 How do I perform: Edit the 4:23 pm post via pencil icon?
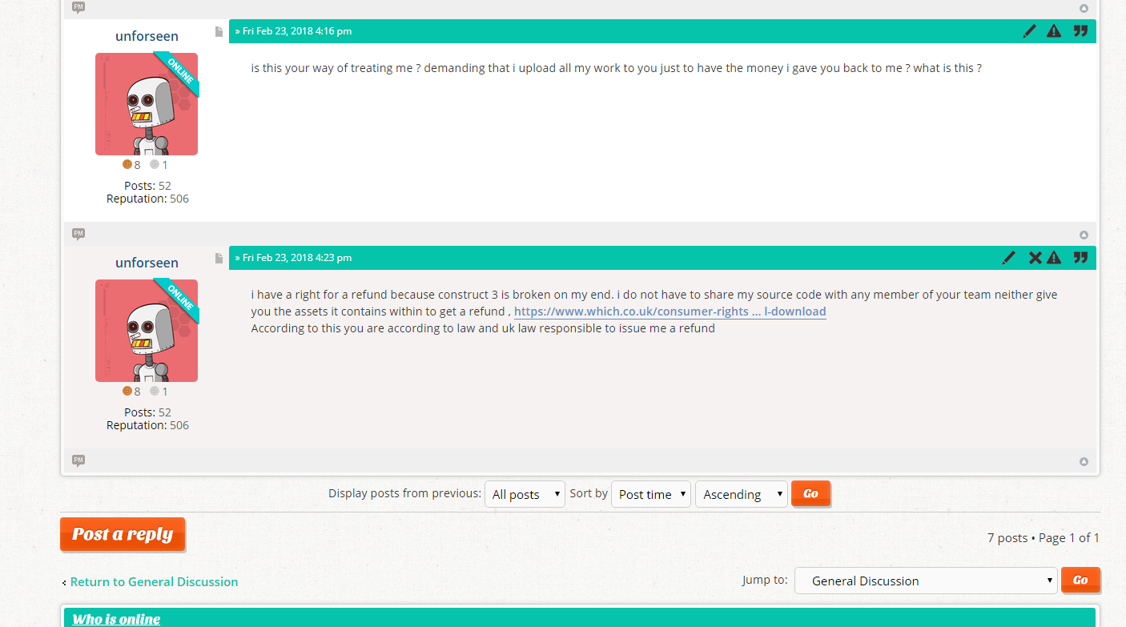click(1008, 258)
